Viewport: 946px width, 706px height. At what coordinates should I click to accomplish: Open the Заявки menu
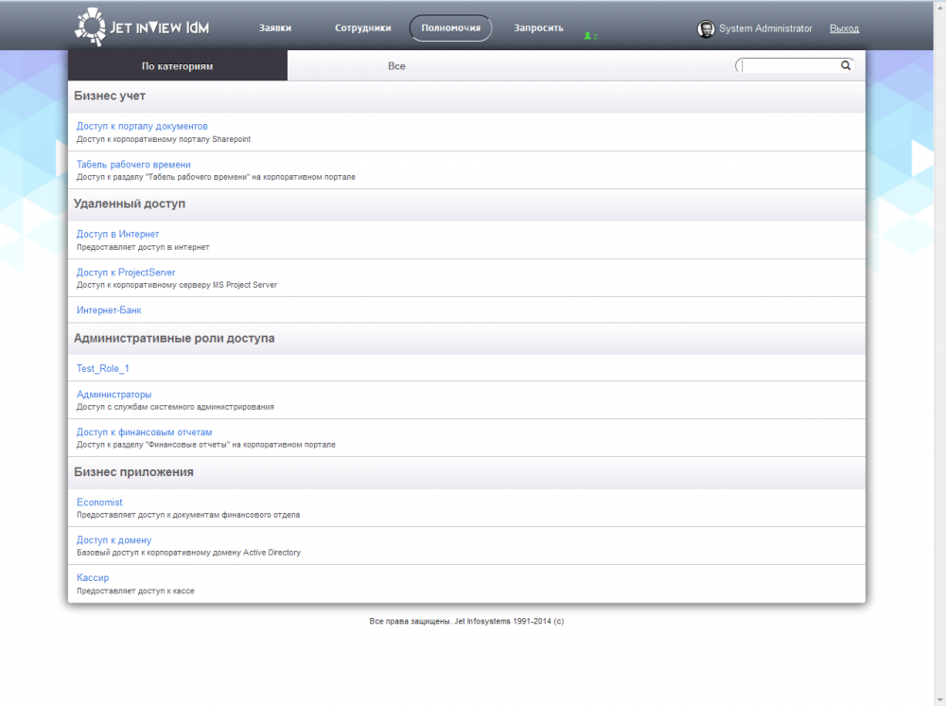[x=275, y=27]
